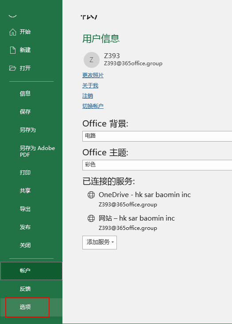Image resolution: width=232 pixels, height=324 pixels.
Task: Open 选项 settings
Action: [x=31, y=307]
